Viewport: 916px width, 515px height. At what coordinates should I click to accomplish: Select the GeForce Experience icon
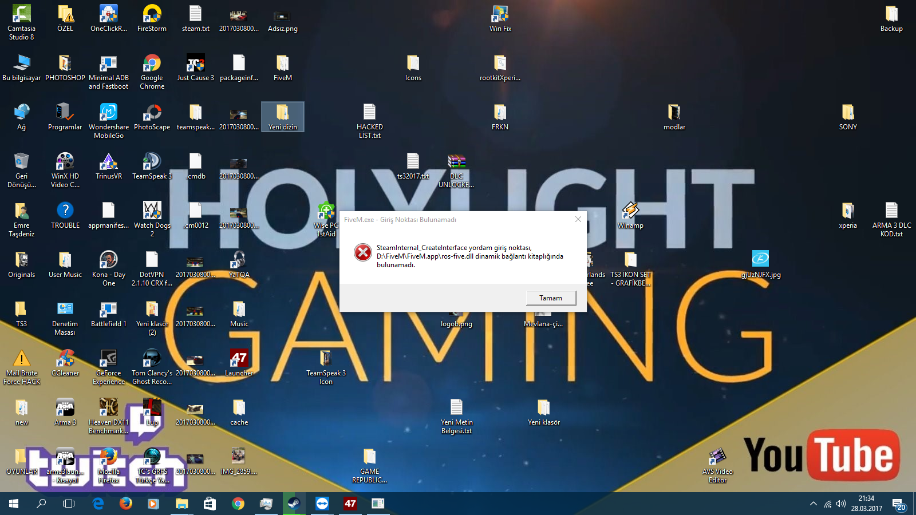109,367
